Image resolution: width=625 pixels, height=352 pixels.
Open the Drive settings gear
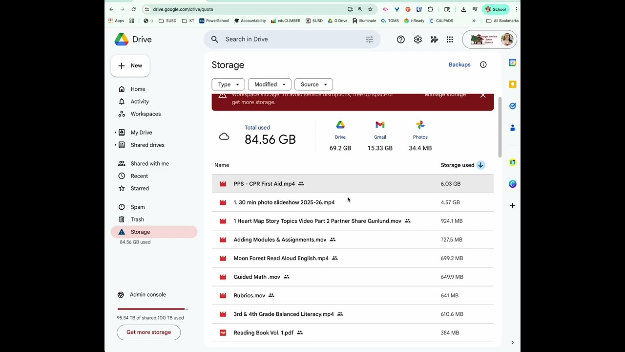pyautogui.click(x=418, y=40)
